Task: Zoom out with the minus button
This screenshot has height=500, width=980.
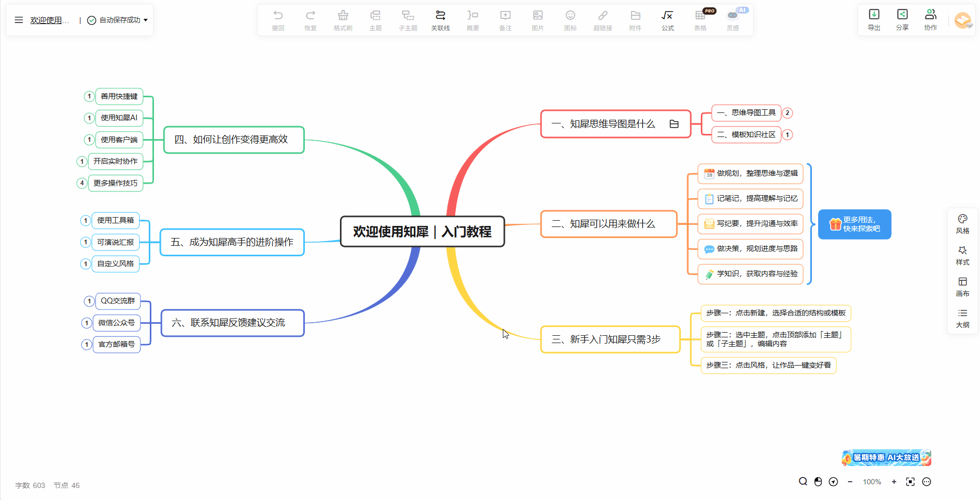Action: click(850, 482)
